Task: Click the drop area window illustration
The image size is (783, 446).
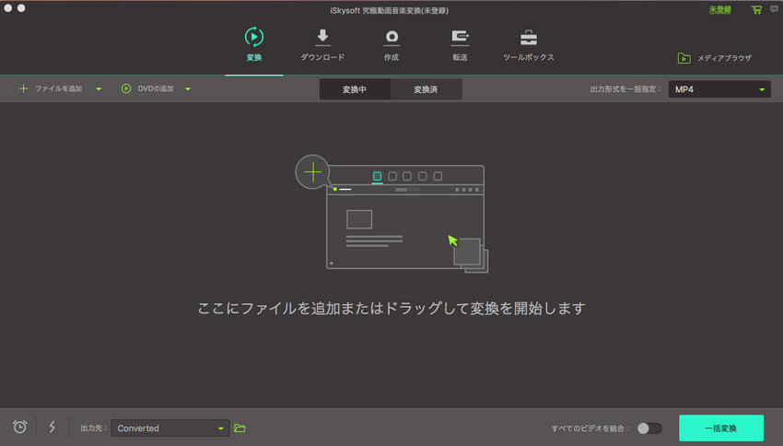Action: pos(405,218)
